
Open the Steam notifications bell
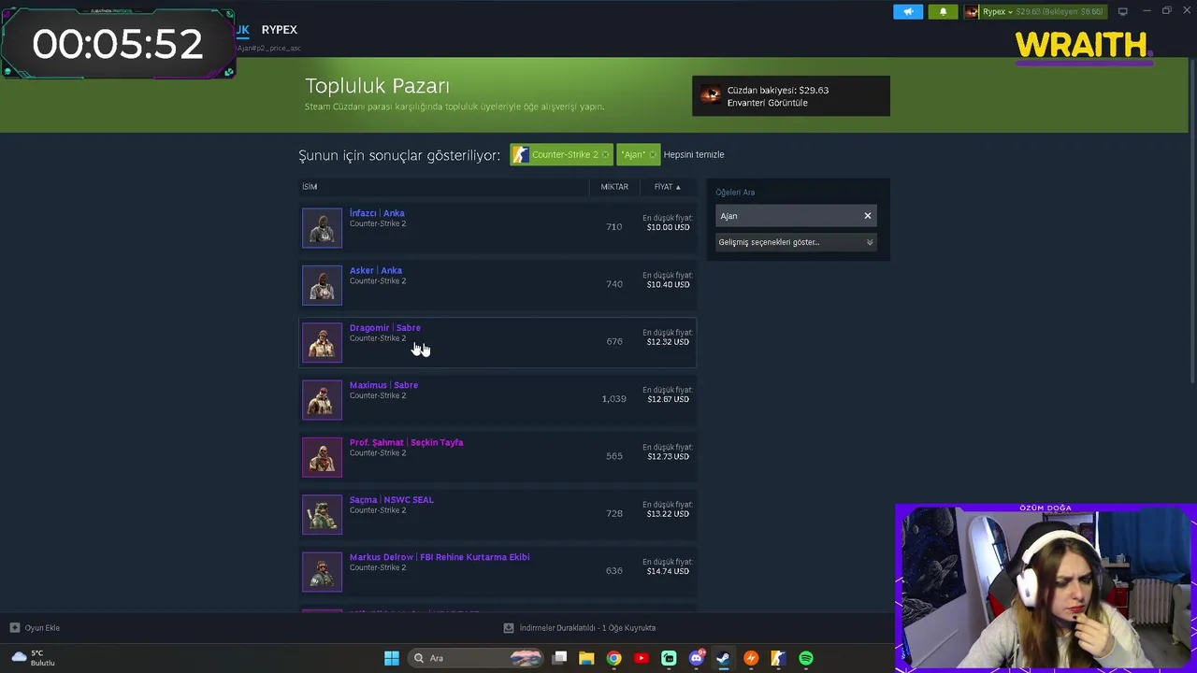coord(943,11)
